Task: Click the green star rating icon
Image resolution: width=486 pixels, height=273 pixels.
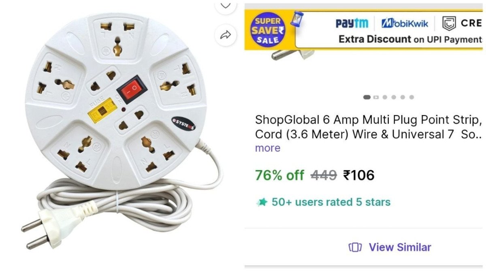Action: (262, 202)
